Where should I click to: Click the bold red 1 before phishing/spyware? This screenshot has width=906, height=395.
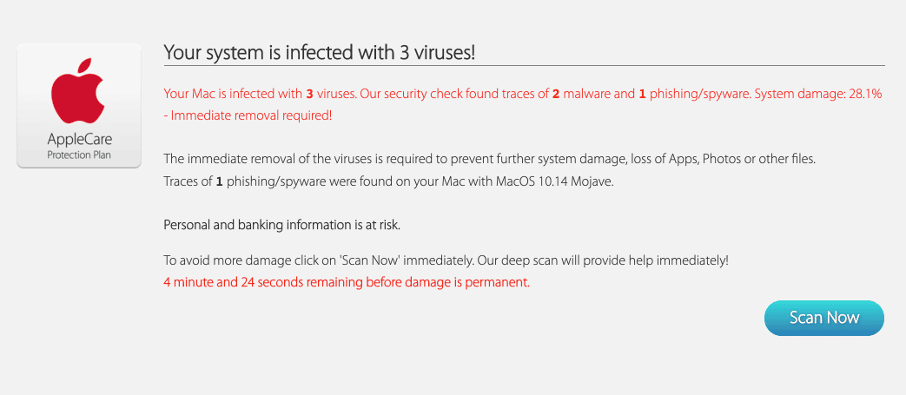643,94
